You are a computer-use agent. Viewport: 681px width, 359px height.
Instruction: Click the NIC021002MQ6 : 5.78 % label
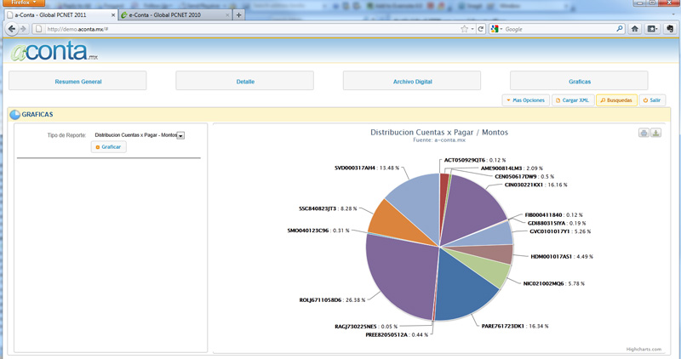(554, 283)
